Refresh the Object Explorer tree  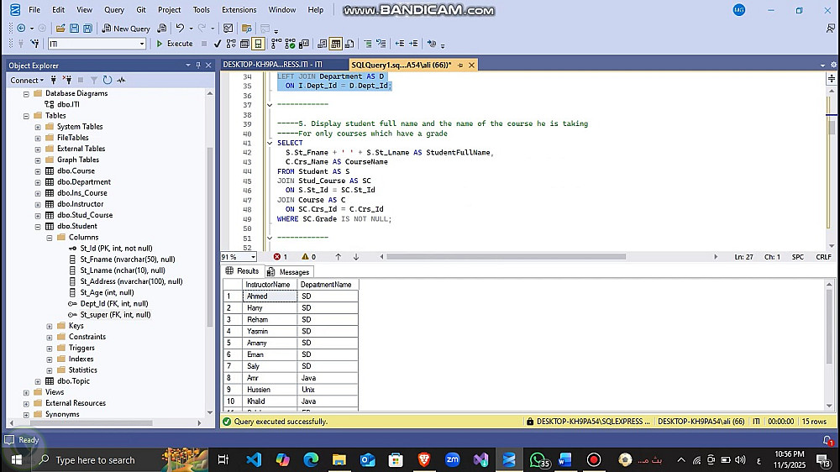(107, 80)
